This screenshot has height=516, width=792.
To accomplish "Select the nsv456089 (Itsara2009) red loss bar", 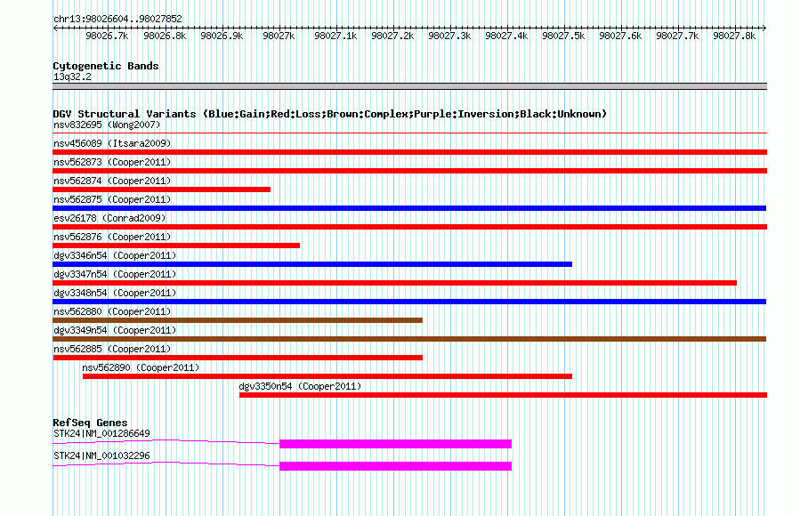I will coord(409,152).
